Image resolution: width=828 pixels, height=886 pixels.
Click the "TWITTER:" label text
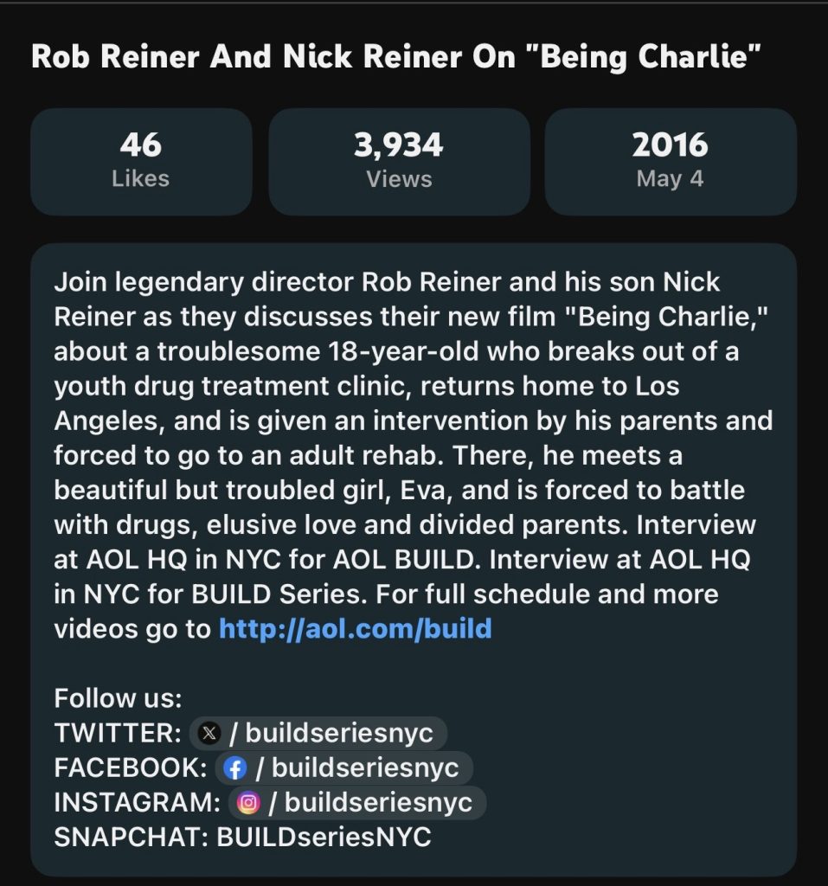tap(118, 734)
